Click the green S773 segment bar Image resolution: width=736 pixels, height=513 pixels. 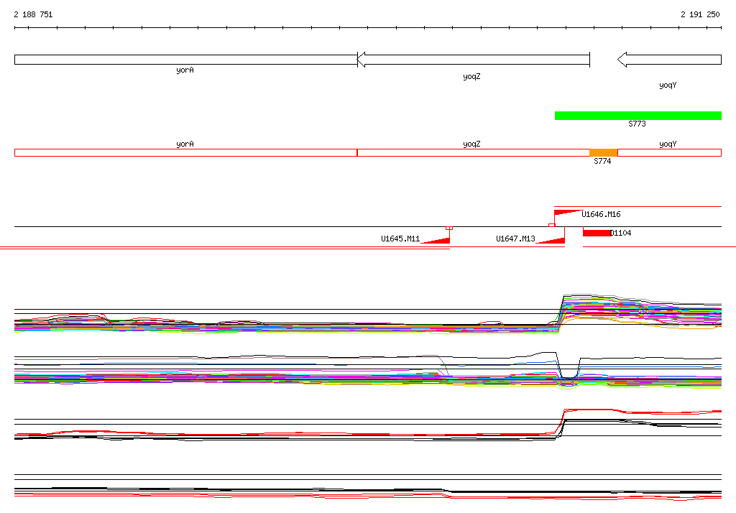638,116
